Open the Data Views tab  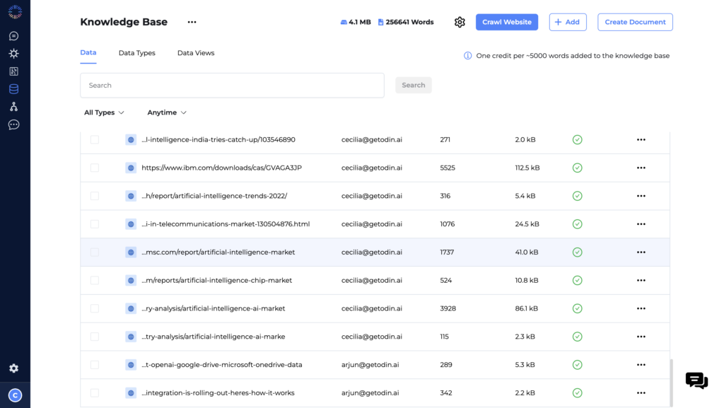(x=195, y=52)
